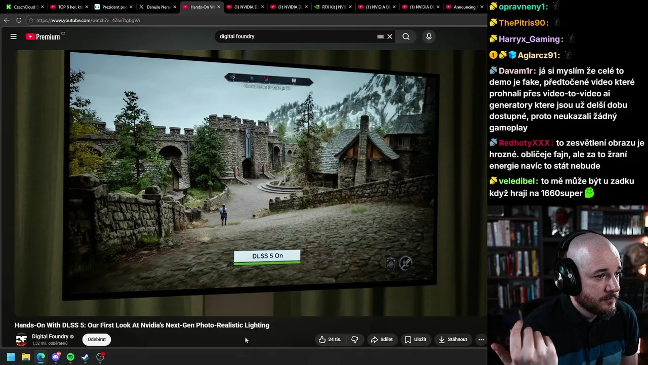Viewport: 648px width, 365px height.
Task: Open Spotify from taskbar
Action: 70,357
